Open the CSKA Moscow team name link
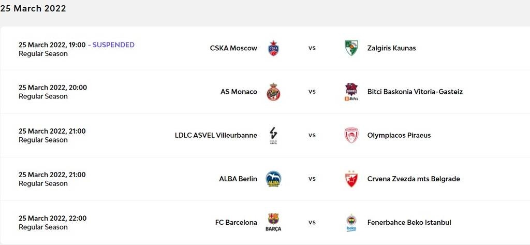Screen dimensions: 530x245 [x=233, y=48]
